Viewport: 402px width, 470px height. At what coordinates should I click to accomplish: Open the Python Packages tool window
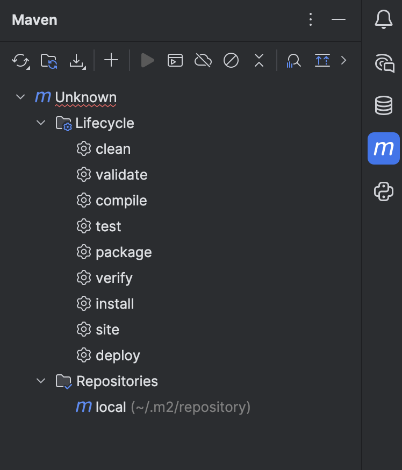point(383,191)
